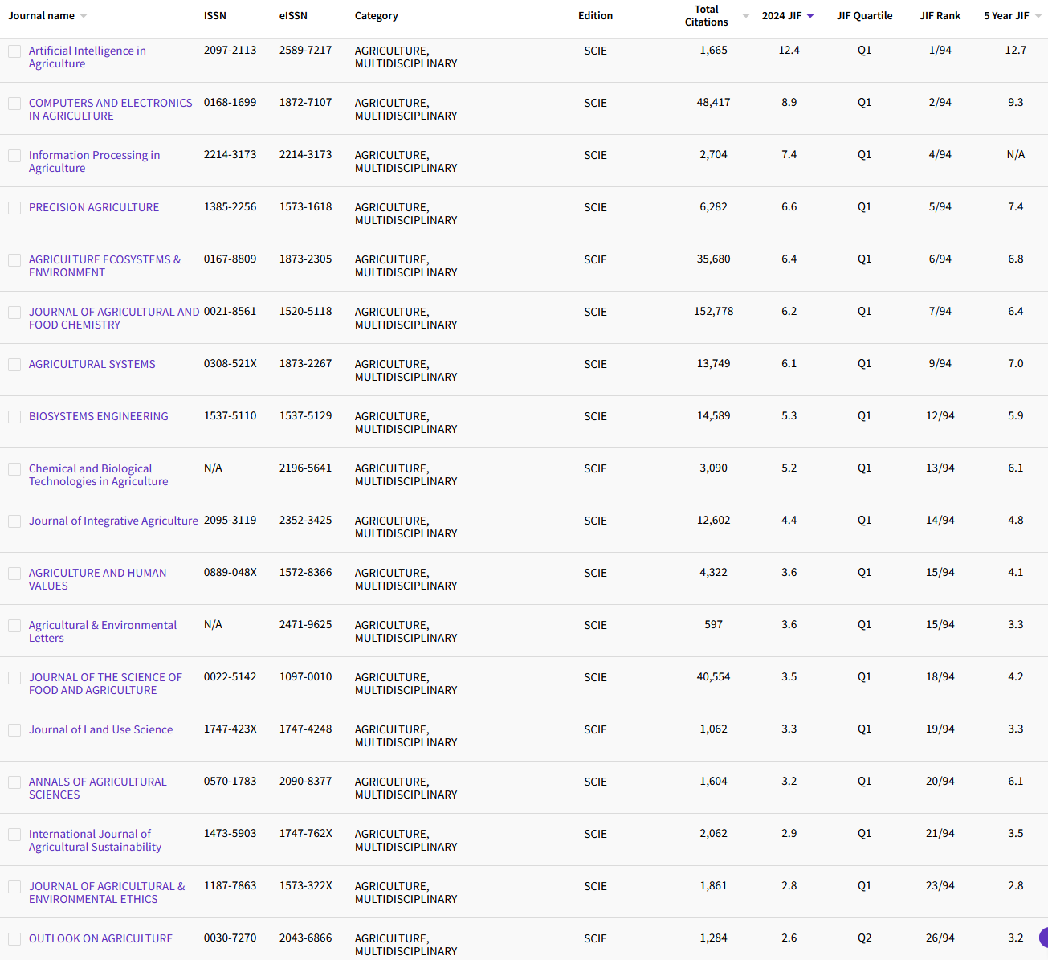The height and width of the screenshot is (960, 1048).
Task: Select the PRECISION AGRICULTURE row checkbox
Action: pos(14,208)
